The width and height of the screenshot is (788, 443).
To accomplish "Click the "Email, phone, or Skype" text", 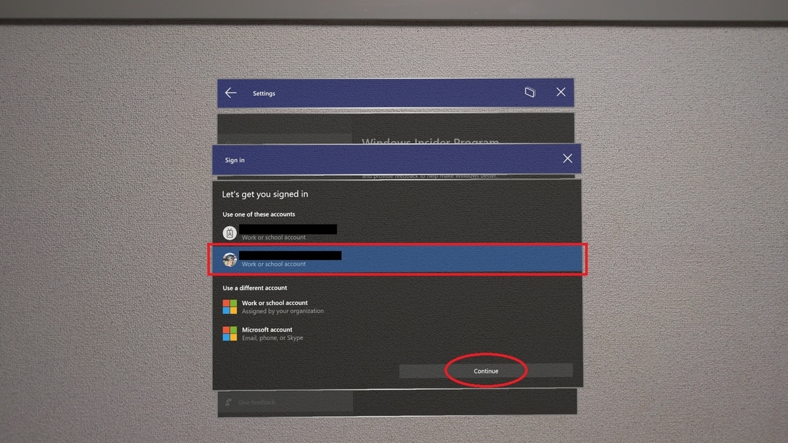I will (273, 338).
